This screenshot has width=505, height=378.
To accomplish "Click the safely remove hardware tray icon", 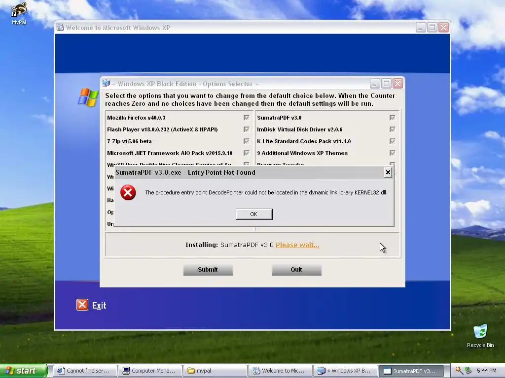I will (x=468, y=371).
